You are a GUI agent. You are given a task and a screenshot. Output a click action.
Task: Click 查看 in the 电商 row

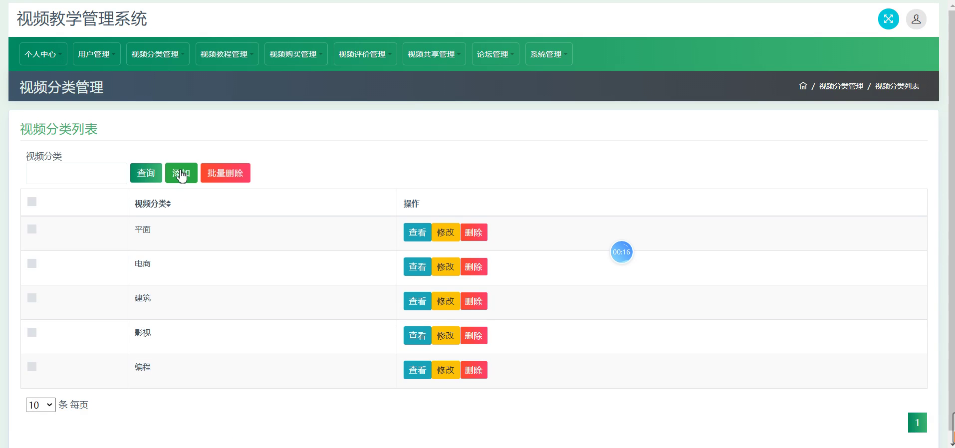tap(417, 267)
